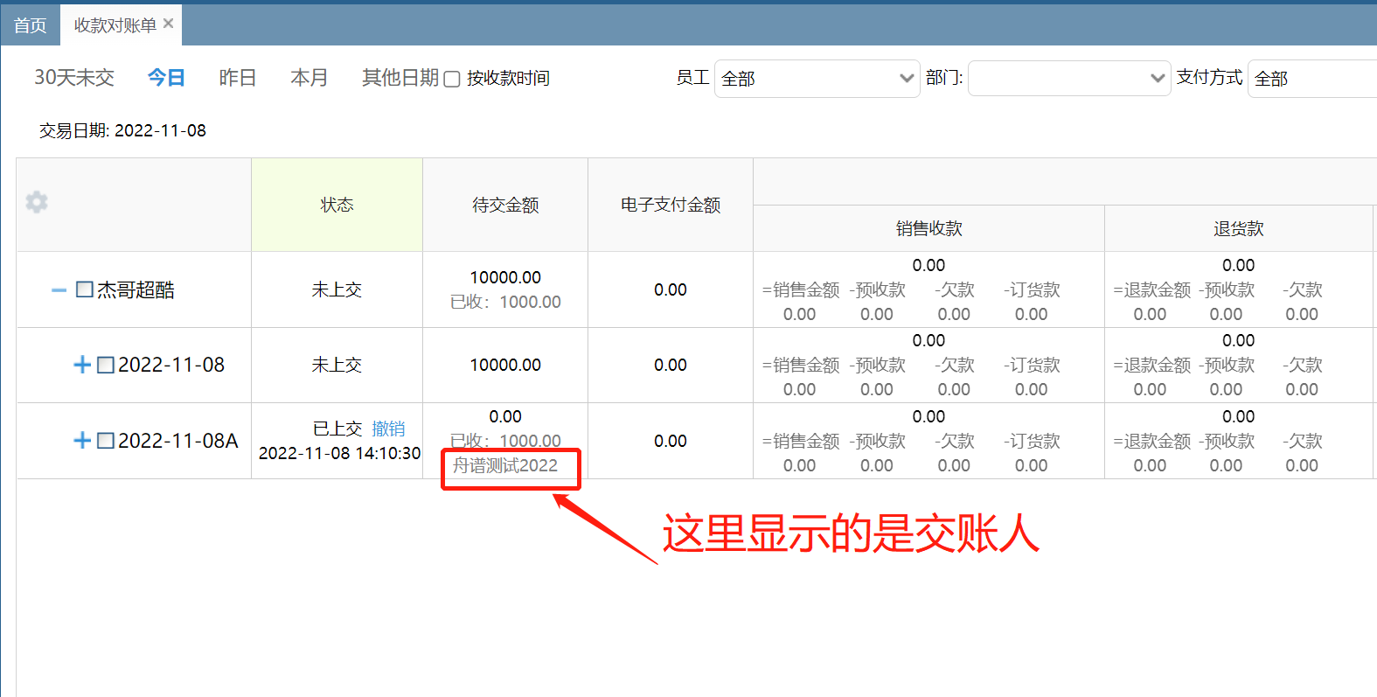Collapse the 杰哥超酷 row
Viewport: 1377px width, 697px height.
(59, 290)
